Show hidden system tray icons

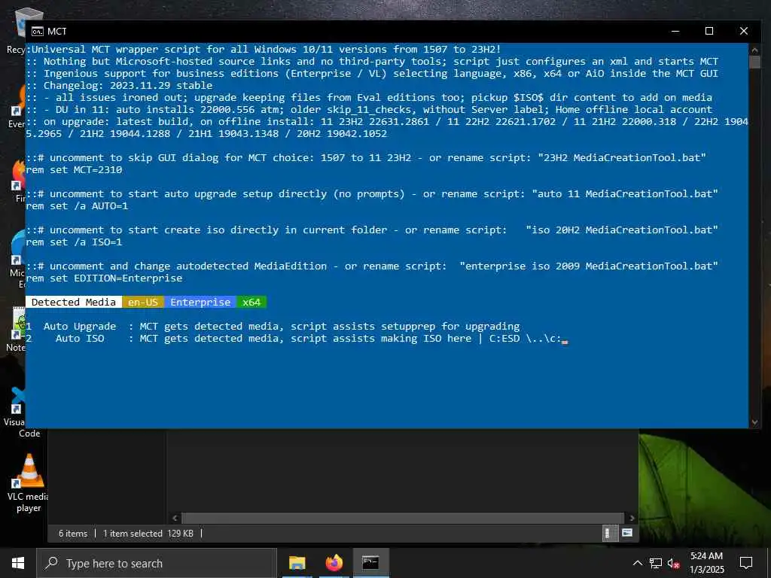point(637,563)
